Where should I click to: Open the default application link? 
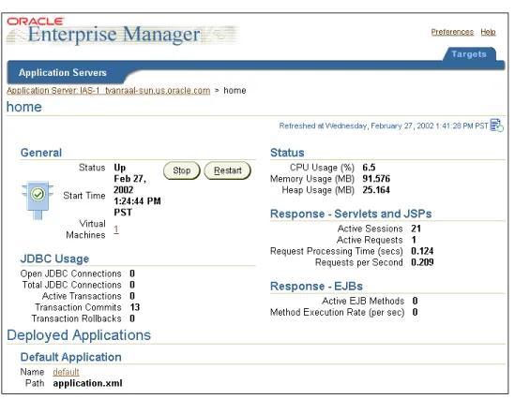[66, 372]
